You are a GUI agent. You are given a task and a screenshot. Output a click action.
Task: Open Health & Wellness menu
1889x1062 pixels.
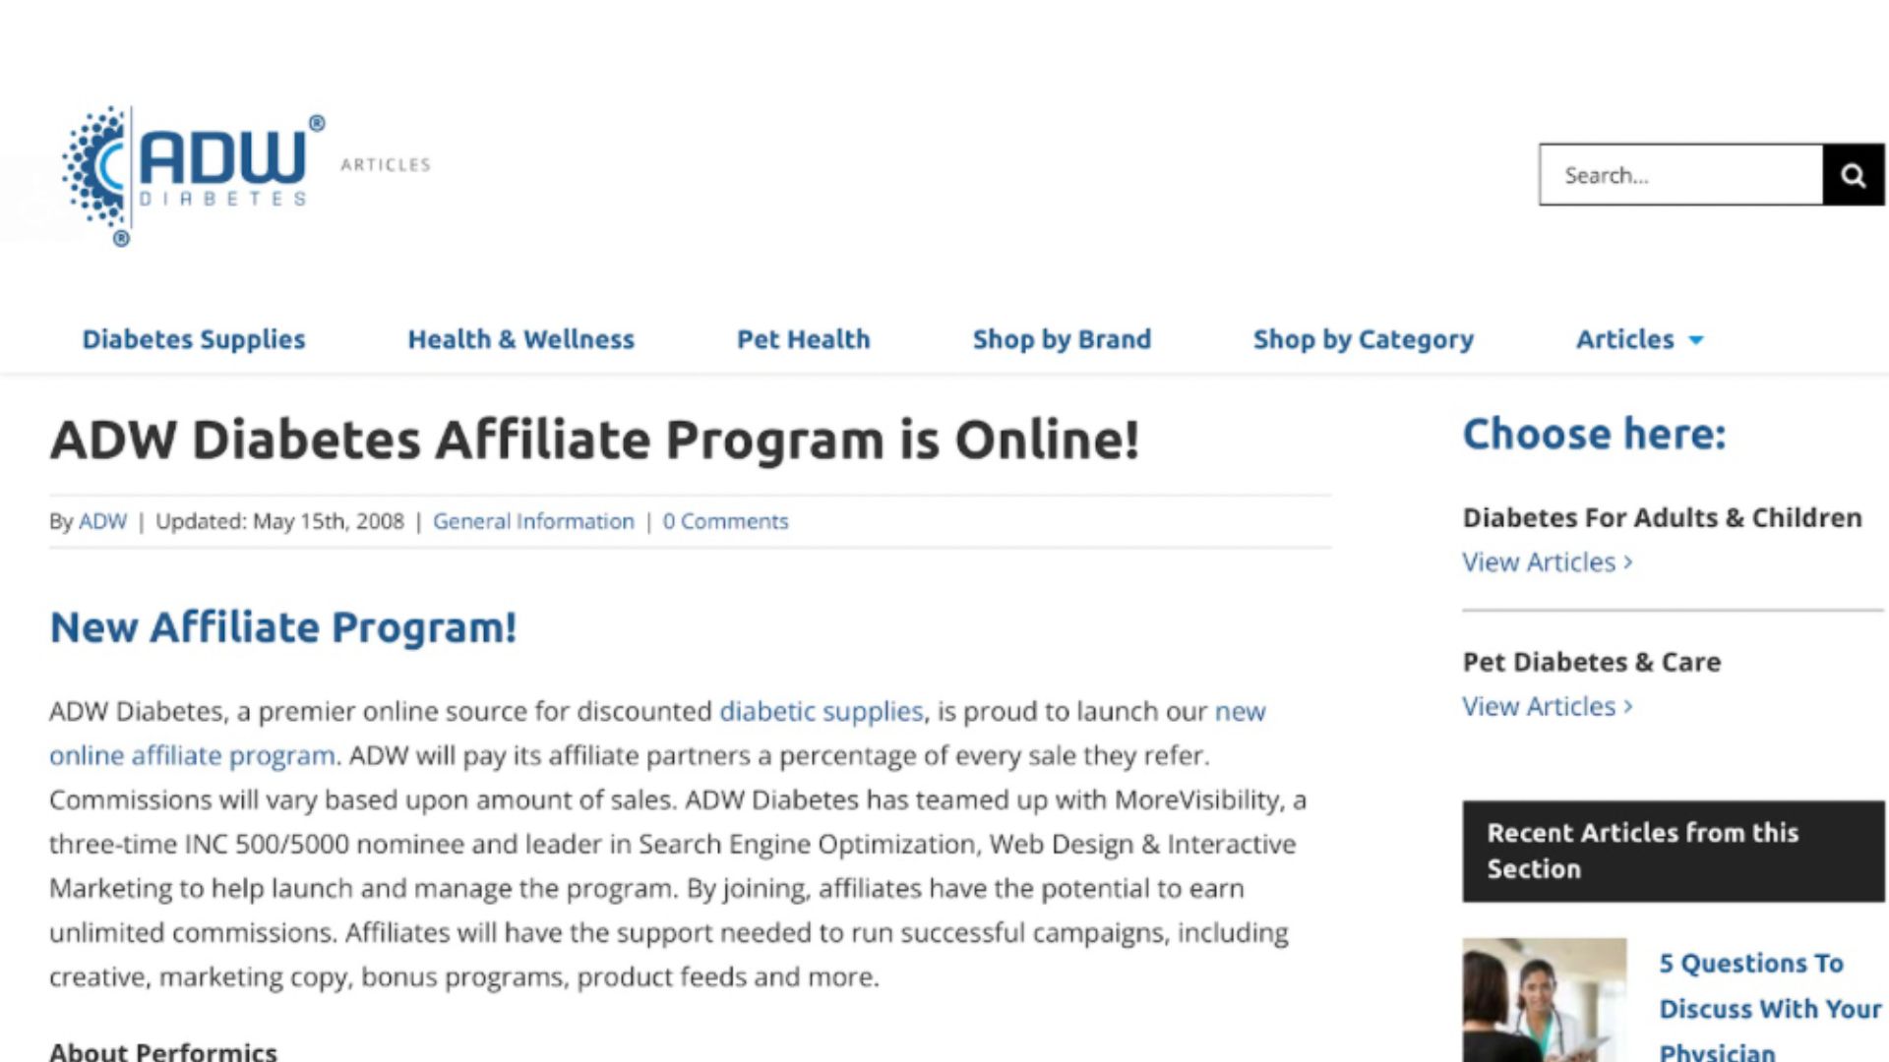pos(521,339)
